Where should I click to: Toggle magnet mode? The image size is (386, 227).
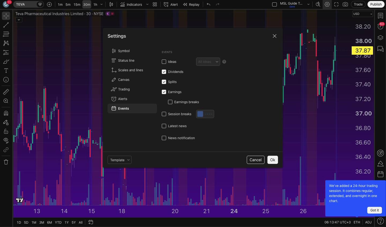click(6, 113)
